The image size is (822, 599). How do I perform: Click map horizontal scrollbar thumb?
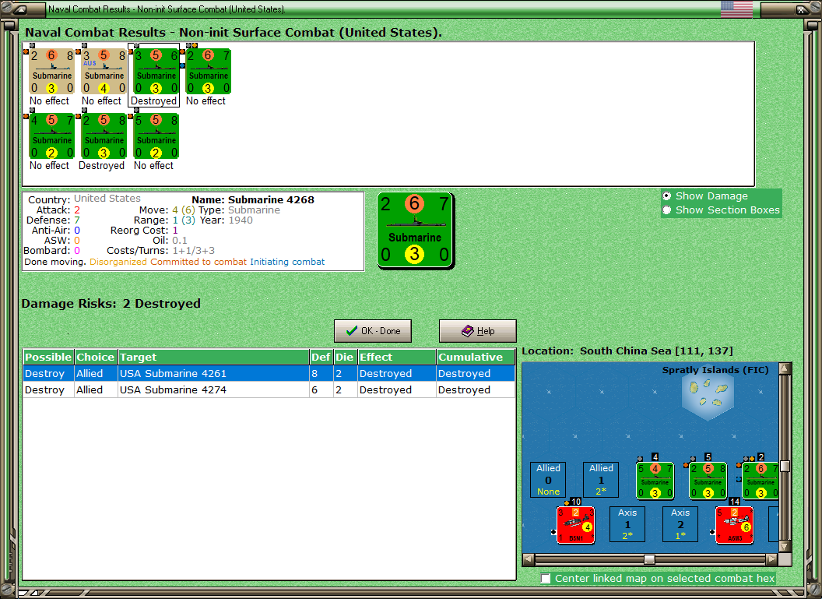649,559
